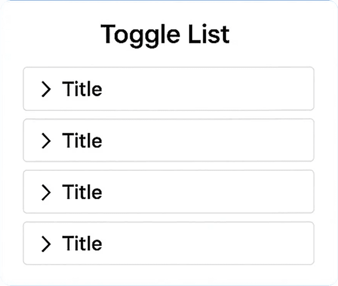Expand the bottom toggle item via its Title text
338x286 pixels.
click(x=82, y=243)
